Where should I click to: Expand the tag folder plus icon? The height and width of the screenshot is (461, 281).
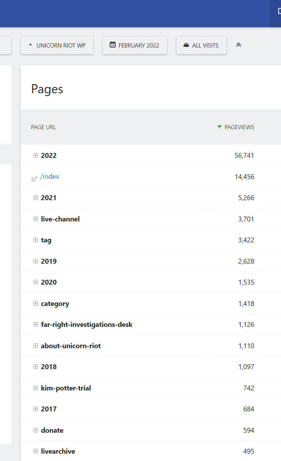(36, 240)
